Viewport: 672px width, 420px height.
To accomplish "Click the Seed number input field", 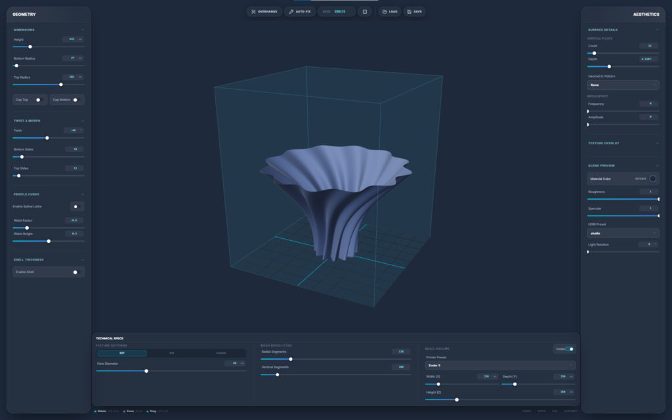I will [341, 12].
